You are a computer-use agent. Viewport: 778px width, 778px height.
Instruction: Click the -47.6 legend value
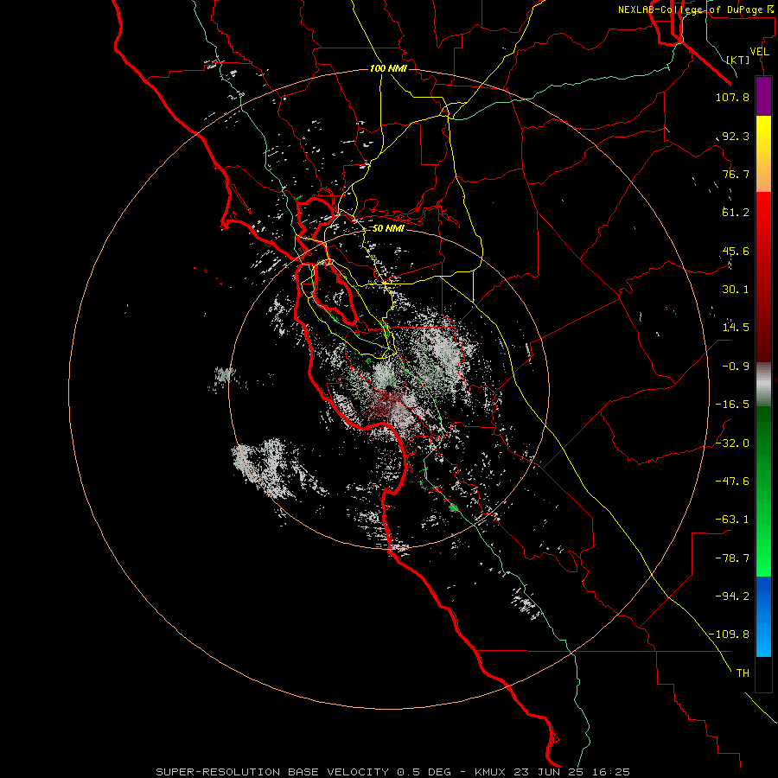click(732, 481)
